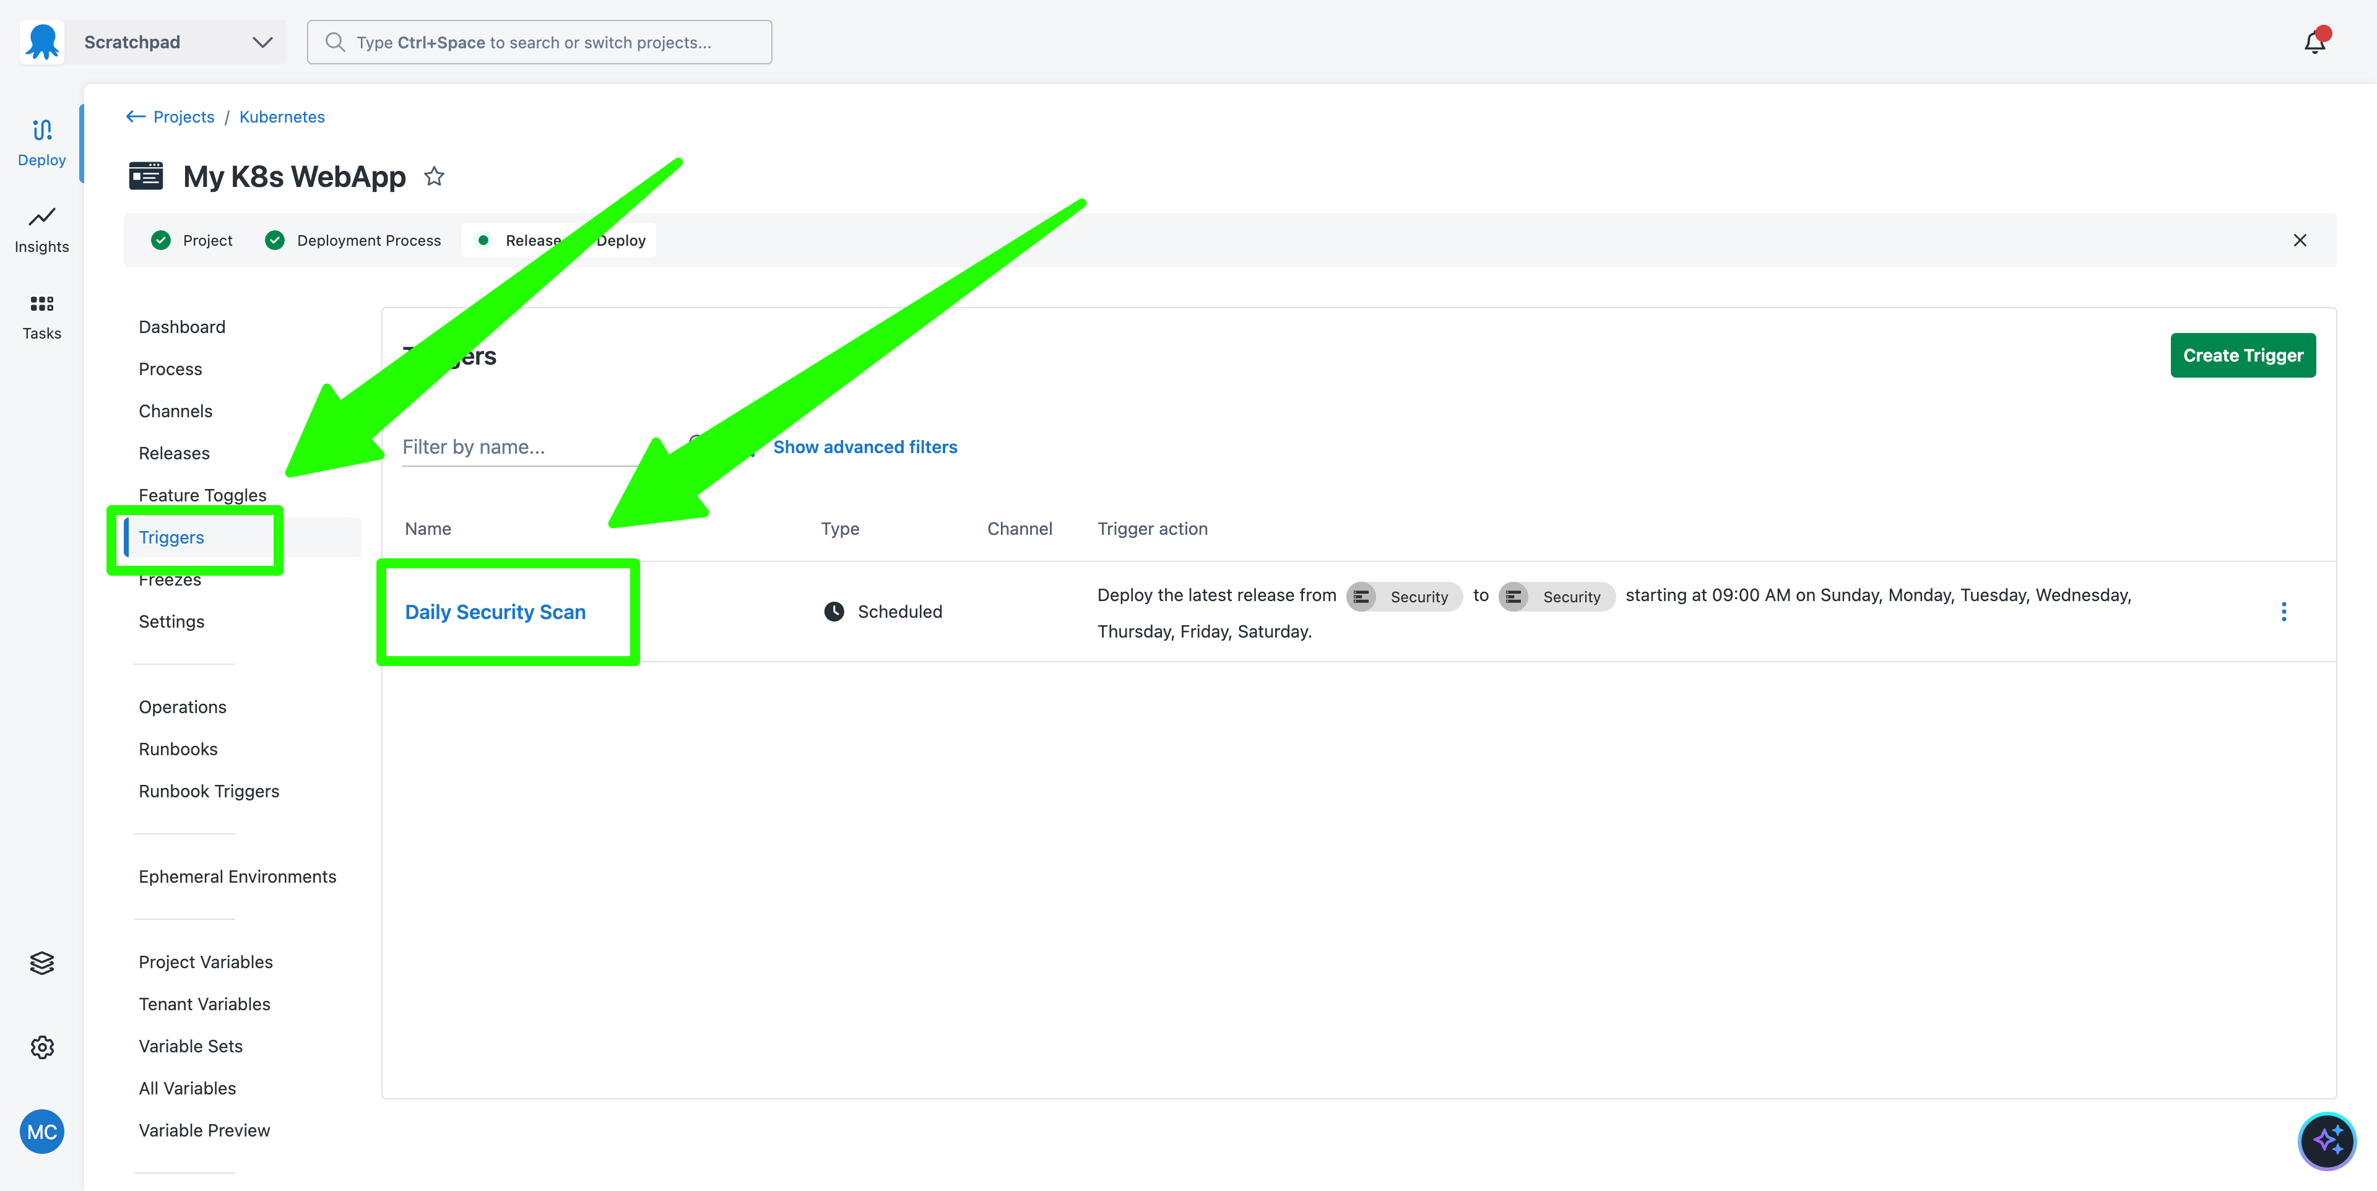Star the My K8s WebApp project
This screenshot has width=2377, height=1191.
coord(434,176)
